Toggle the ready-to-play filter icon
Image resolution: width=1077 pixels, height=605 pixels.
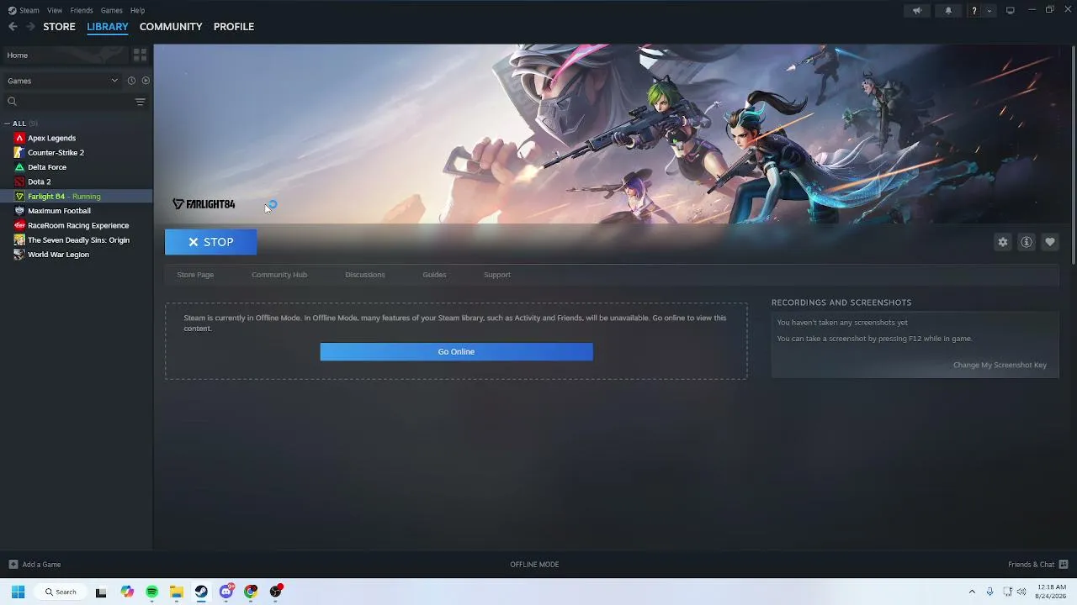click(x=146, y=81)
